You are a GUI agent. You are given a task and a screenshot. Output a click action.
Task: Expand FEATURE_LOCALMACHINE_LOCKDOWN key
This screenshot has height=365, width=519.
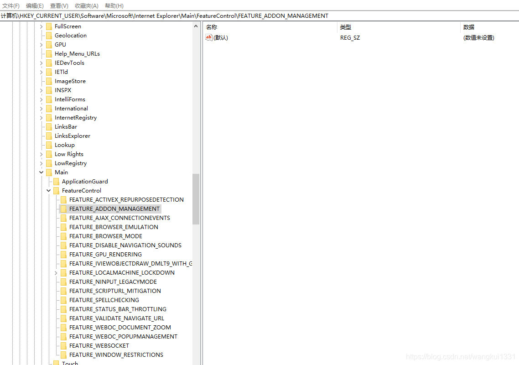[56, 272]
